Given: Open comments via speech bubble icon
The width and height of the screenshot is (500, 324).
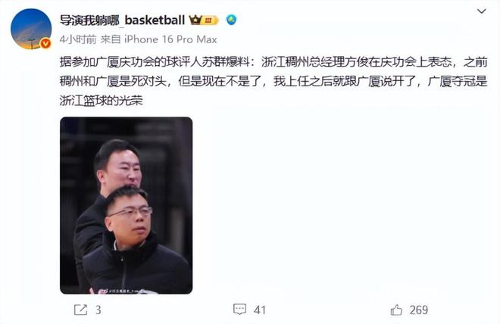Looking at the screenshot, I should pyautogui.click(x=240, y=310).
